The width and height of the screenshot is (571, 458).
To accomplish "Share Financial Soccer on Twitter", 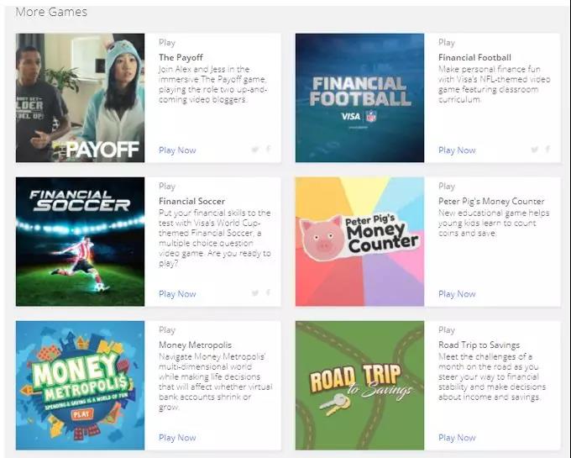I will click(x=255, y=293).
